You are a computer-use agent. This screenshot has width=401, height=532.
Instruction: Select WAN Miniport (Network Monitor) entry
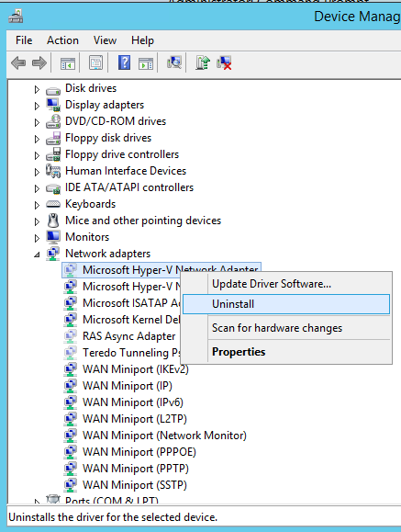[164, 436]
